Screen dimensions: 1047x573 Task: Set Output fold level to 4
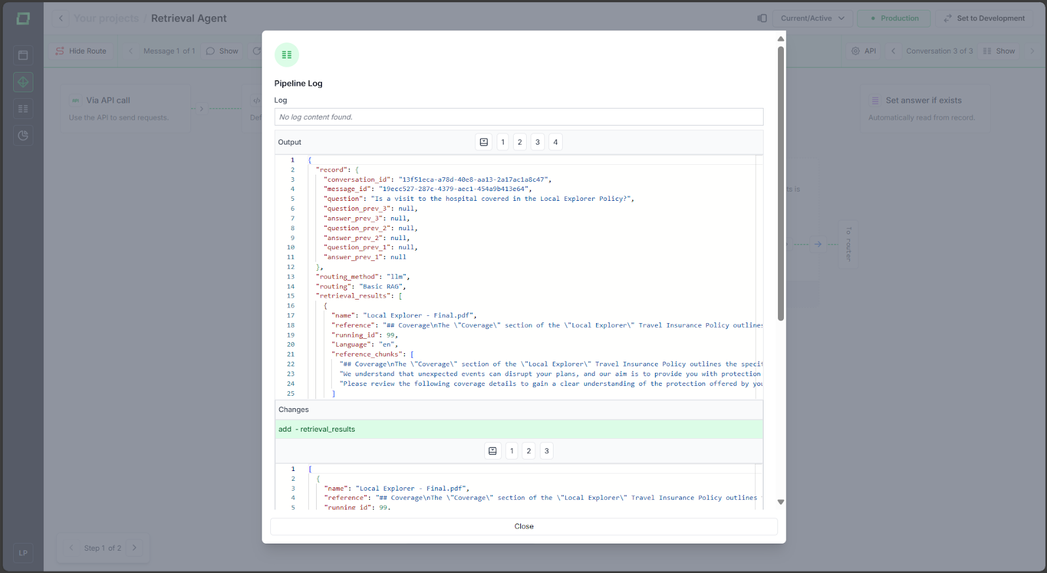click(x=556, y=142)
